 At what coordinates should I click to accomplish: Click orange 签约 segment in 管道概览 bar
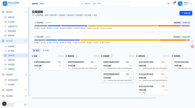pos(169,26)
